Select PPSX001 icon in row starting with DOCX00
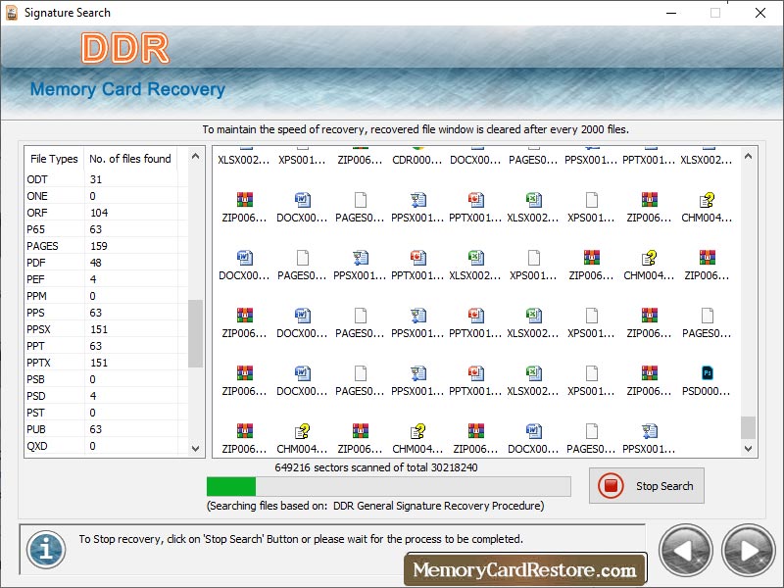Image resolution: width=784 pixels, height=588 pixels. point(360,258)
